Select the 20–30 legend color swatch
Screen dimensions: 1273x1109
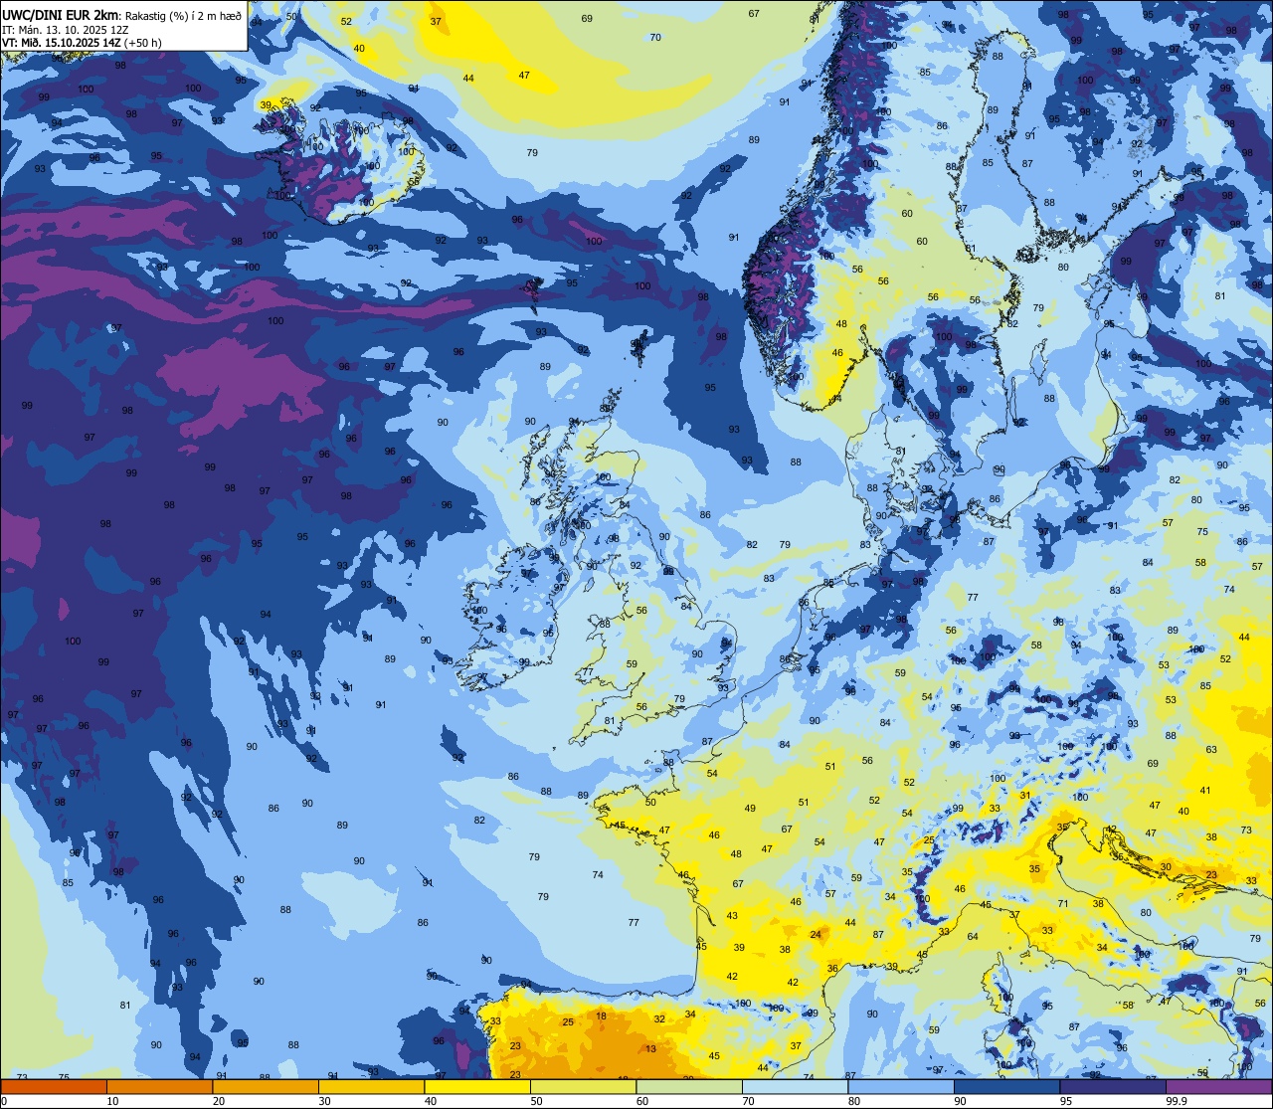click(266, 1086)
